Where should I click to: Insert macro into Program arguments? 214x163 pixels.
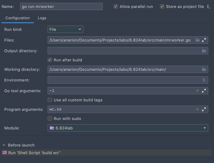tap(198, 109)
